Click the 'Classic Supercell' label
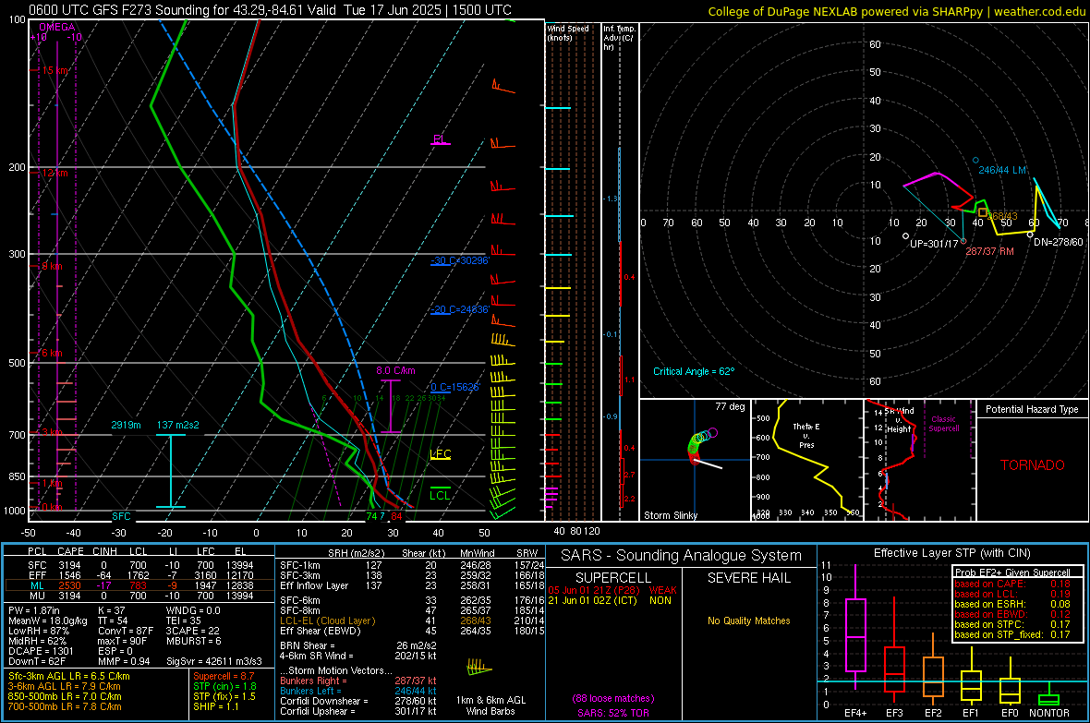Image resolution: width=1090 pixels, height=723 pixels. click(943, 424)
